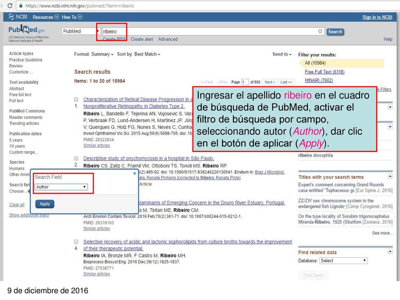Close the Search Field popup with X

coord(135,173)
